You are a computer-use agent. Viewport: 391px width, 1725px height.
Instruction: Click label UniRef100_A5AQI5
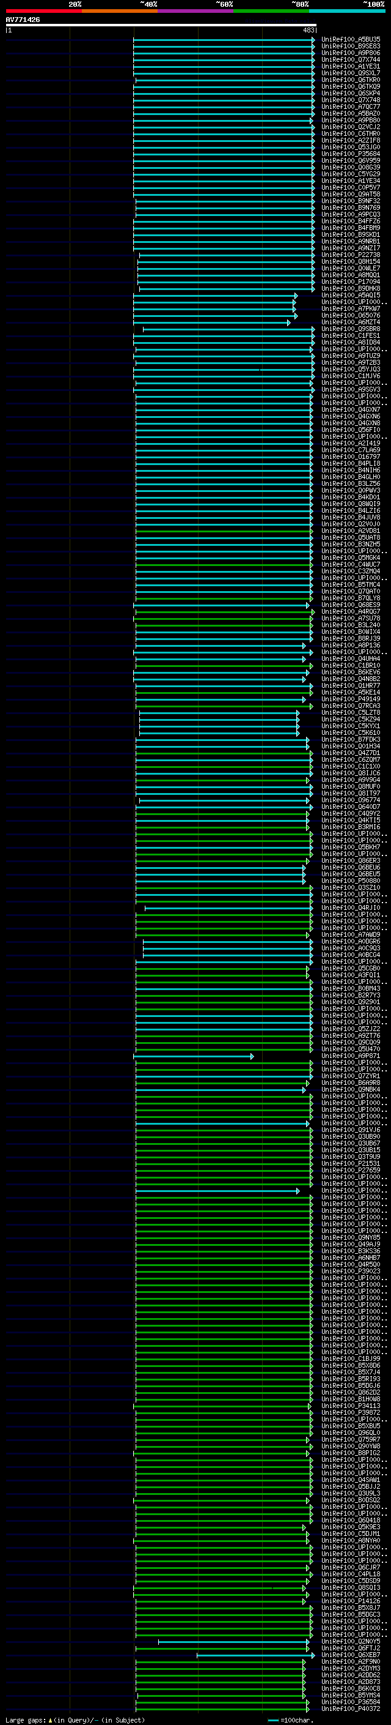point(351,296)
